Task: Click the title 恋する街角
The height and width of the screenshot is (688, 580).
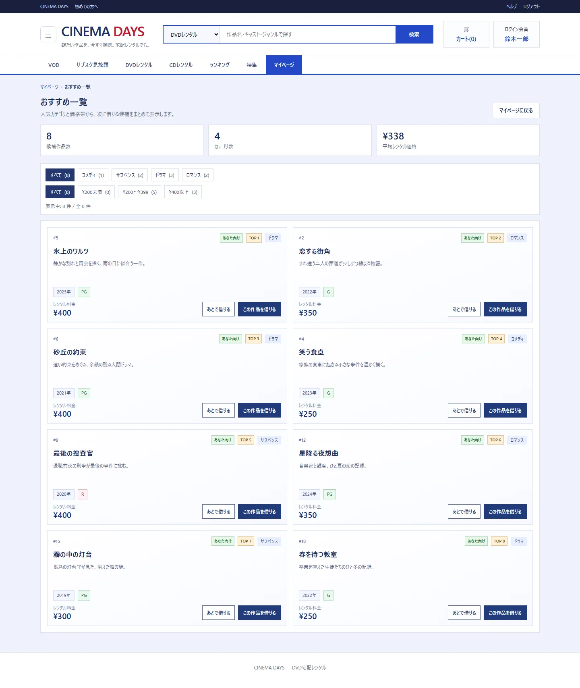Action: coord(315,252)
